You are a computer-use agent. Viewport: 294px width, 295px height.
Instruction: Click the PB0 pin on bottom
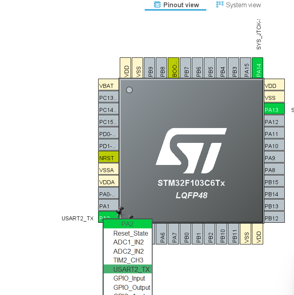(185, 234)
